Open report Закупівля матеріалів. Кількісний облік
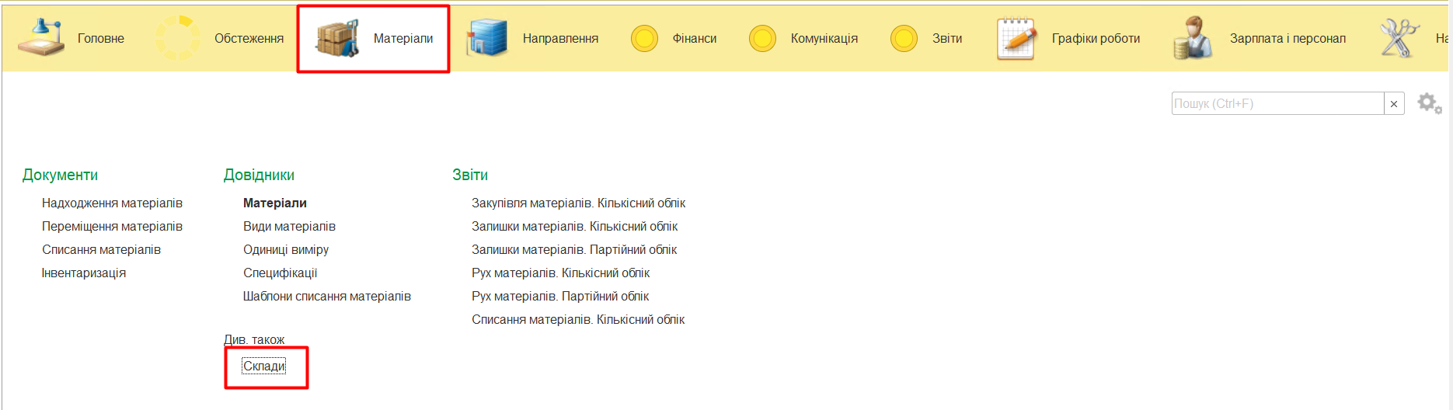This screenshot has height=410, width=1453. click(x=578, y=203)
